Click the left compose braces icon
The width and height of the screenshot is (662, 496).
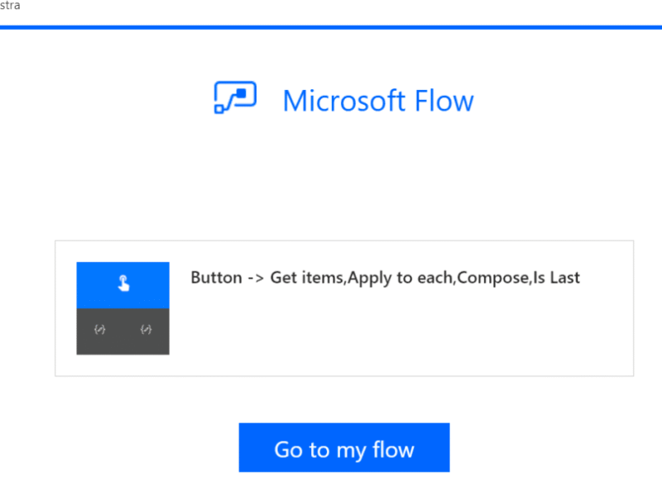tap(99, 329)
